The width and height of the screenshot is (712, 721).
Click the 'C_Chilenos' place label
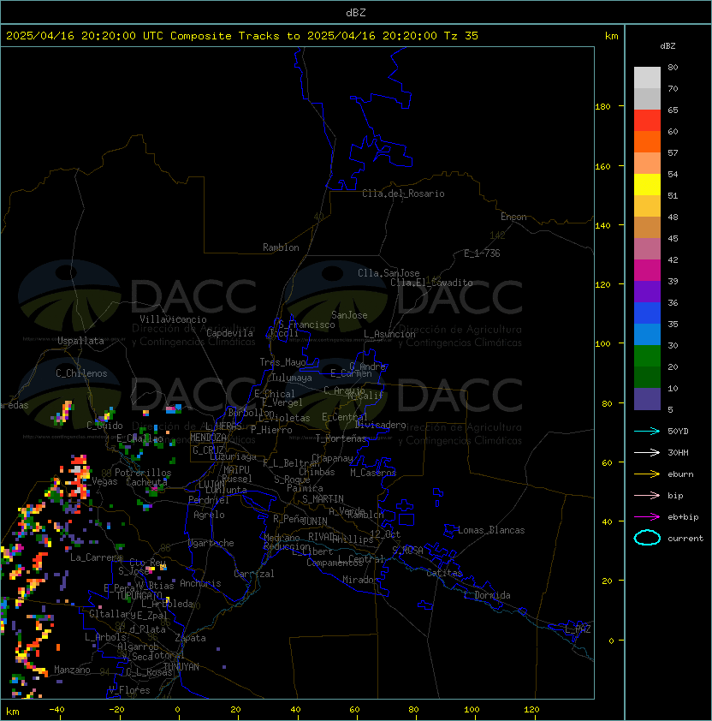pos(81,373)
